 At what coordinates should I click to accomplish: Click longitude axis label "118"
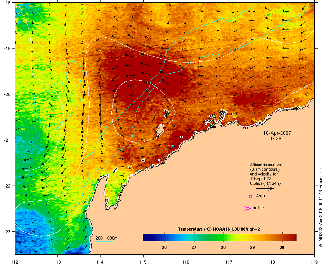pyautogui.click(x=272, y=262)
